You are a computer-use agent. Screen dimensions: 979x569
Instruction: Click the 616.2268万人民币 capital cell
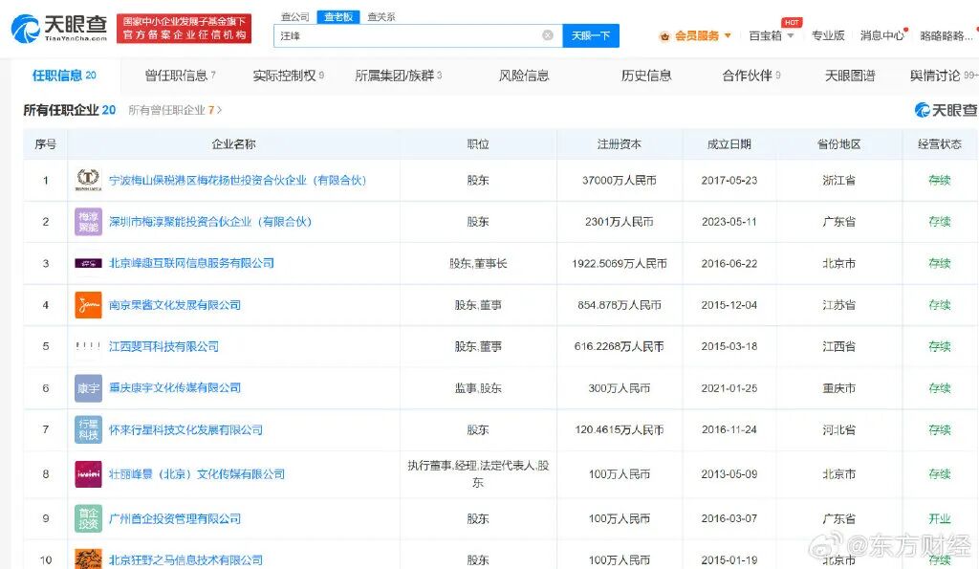click(619, 346)
